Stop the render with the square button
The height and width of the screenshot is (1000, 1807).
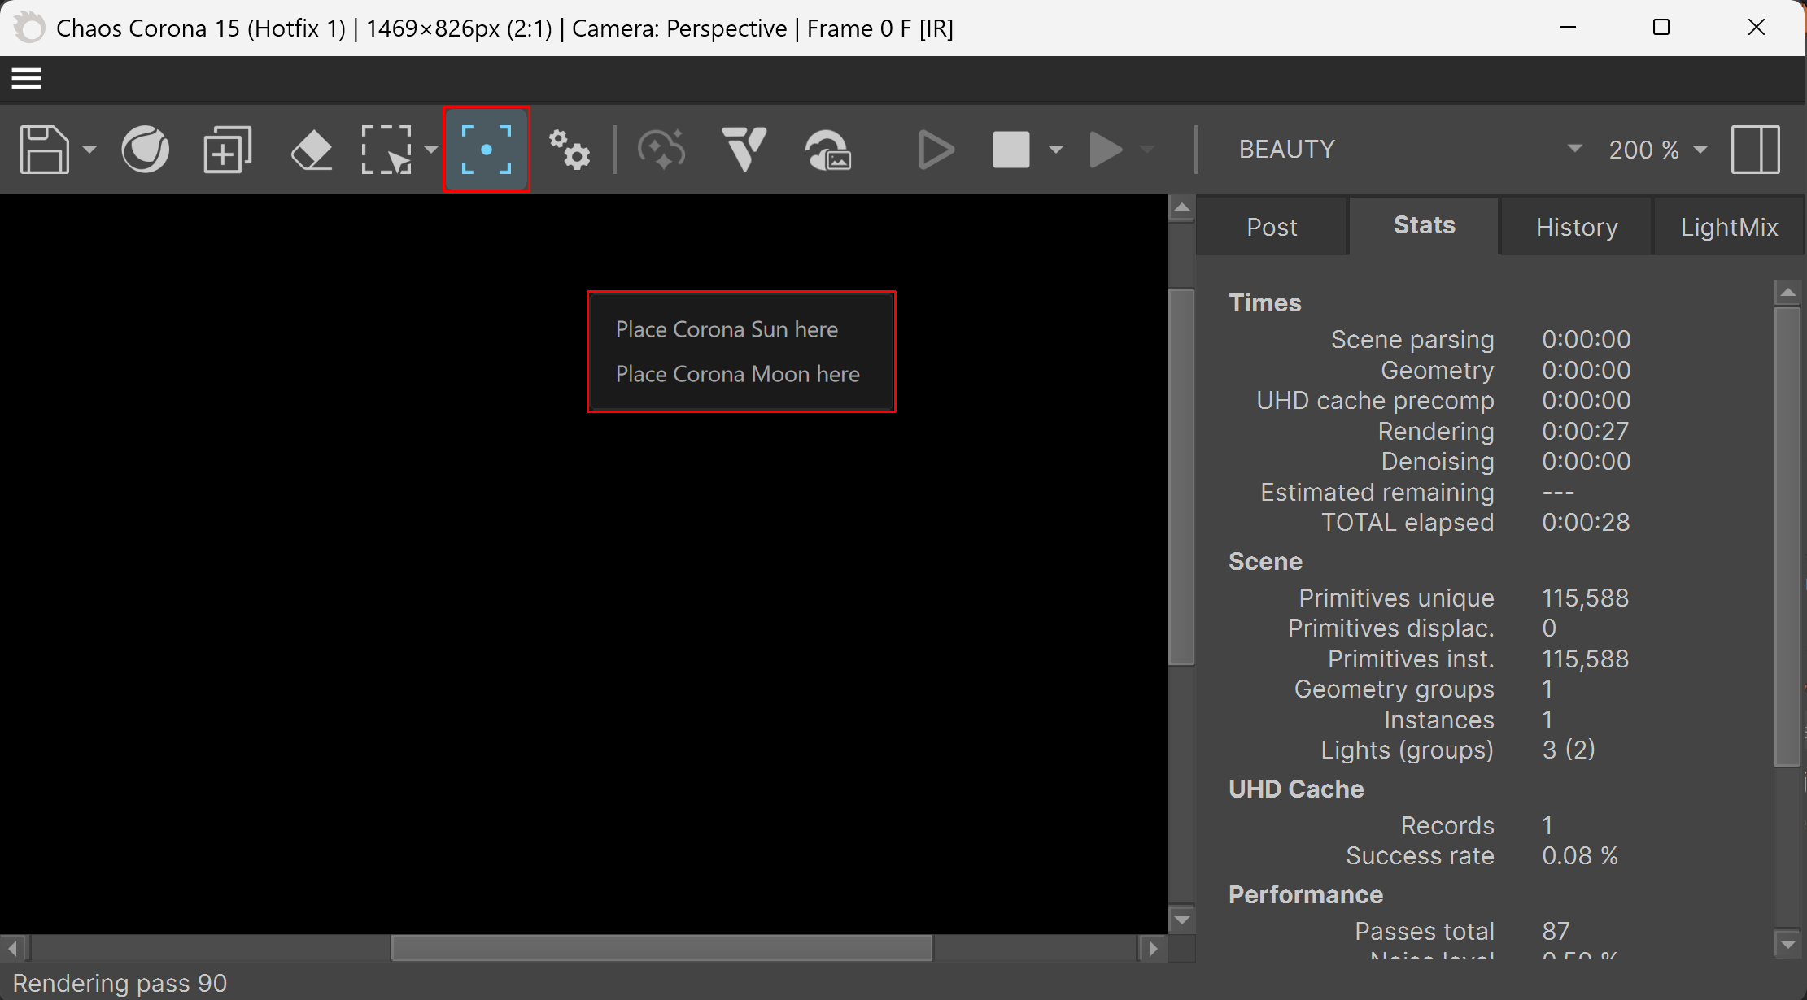(x=1011, y=150)
